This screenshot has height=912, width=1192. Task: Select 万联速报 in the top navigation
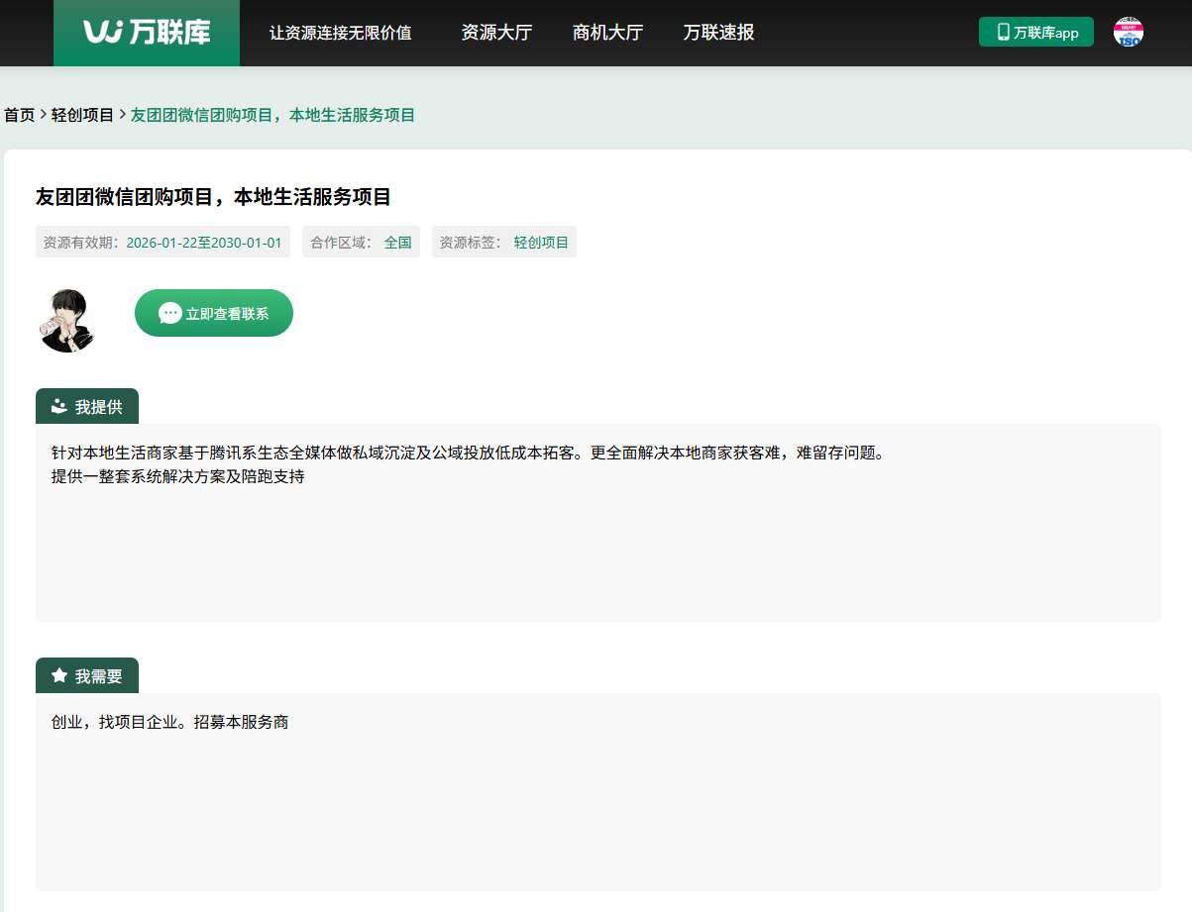click(718, 33)
